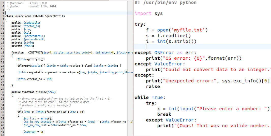Click the '$counter = 1;' line
This screenshot has width=271, height=136.
pyautogui.click(x=34, y=132)
